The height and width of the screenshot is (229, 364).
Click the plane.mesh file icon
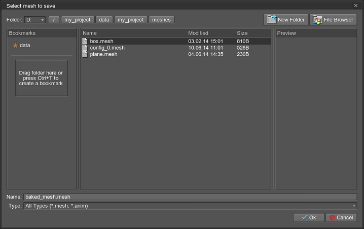(85, 54)
